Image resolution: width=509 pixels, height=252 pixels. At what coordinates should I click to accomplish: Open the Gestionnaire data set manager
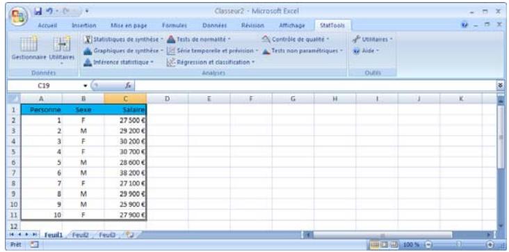pyautogui.click(x=29, y=48)
